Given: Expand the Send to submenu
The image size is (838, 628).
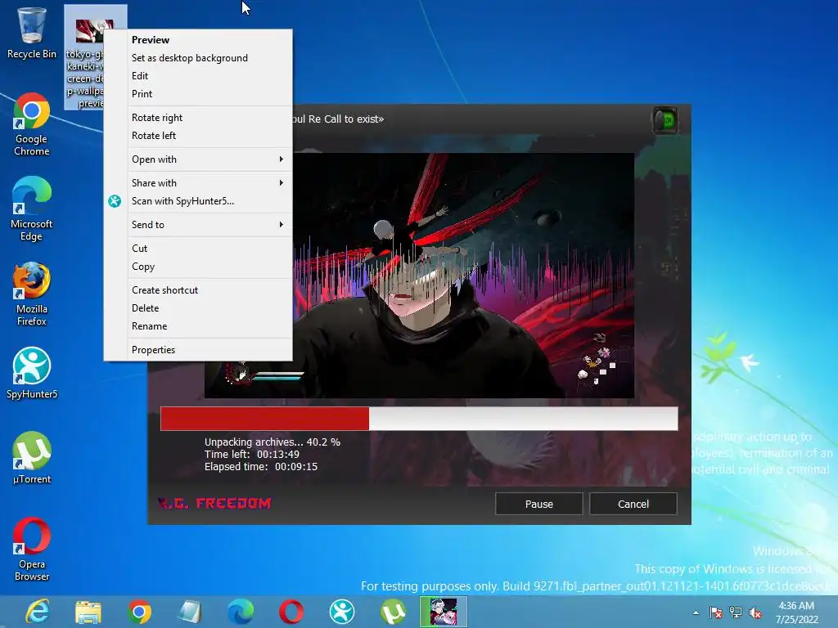Looking at the screenshot, I should pos(198,225).
